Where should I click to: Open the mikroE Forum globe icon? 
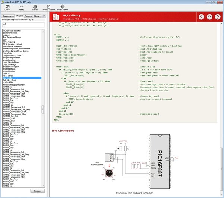pyautogui.click(x=62, y=7)
